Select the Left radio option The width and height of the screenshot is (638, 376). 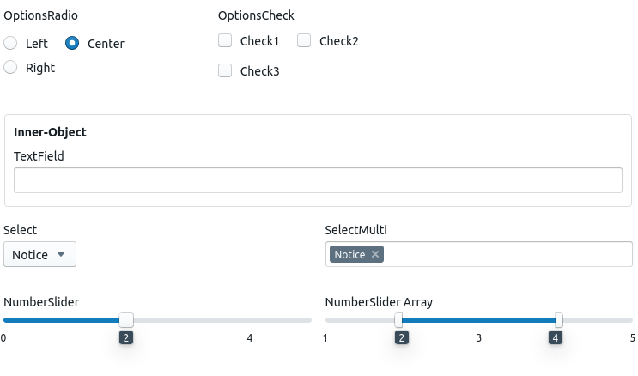coord(10,43)
